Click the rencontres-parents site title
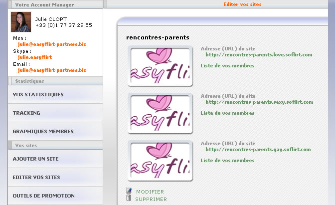The width and height of the screenshot is (335, 205). (x=158, y=37)
